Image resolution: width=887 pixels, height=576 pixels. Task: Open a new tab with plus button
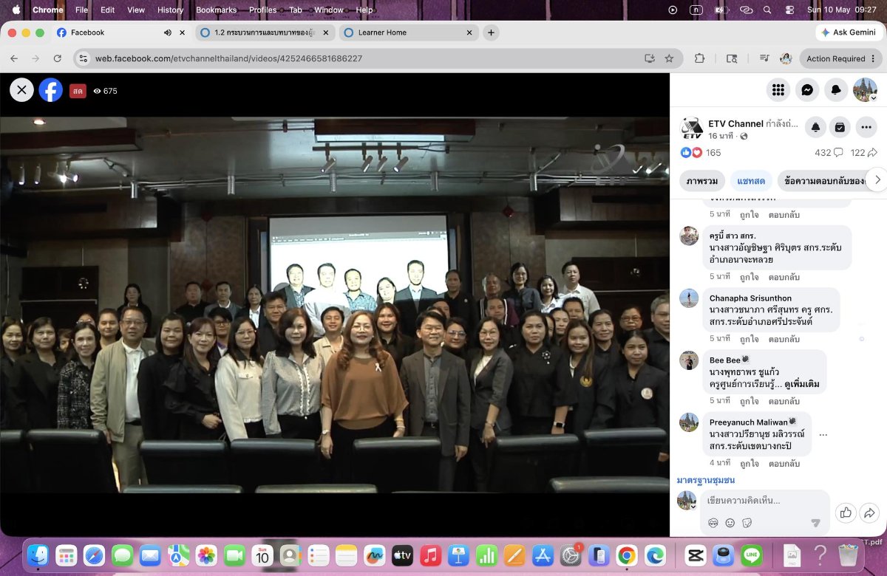click(x=491, y=32)
